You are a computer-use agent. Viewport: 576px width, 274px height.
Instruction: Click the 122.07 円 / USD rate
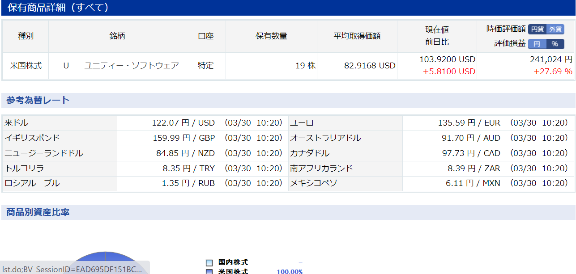[x=184, y=123]
